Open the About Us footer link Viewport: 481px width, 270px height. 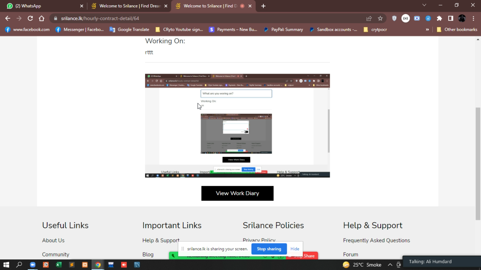53,240
